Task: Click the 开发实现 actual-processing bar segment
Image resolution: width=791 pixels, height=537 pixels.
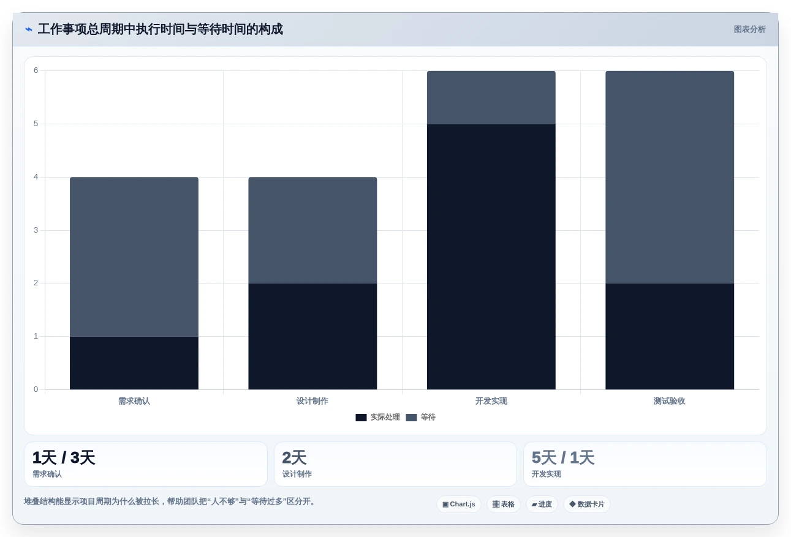Action: click(x=491, y=257)
